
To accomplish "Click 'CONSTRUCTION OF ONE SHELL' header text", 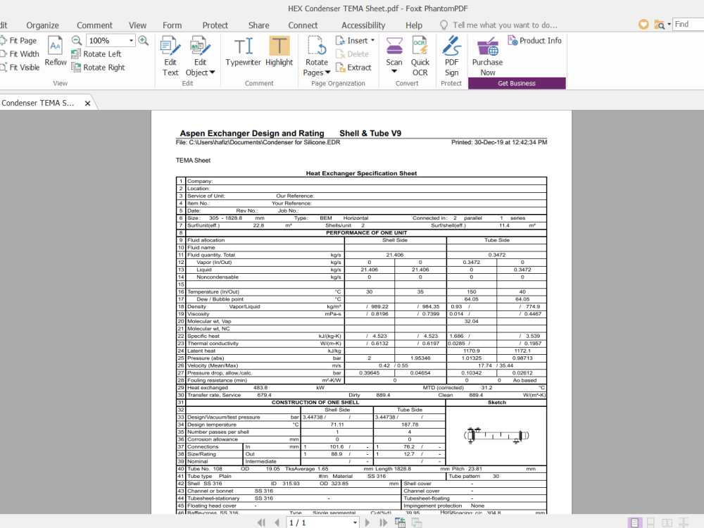I will [315, 402].
